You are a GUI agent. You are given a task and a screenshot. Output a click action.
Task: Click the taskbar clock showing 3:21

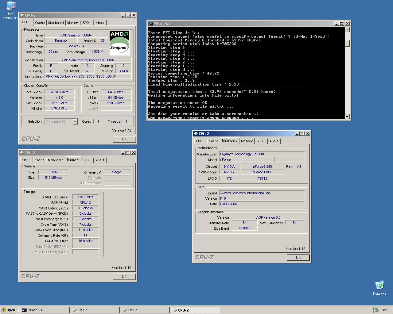coord(385,310)
